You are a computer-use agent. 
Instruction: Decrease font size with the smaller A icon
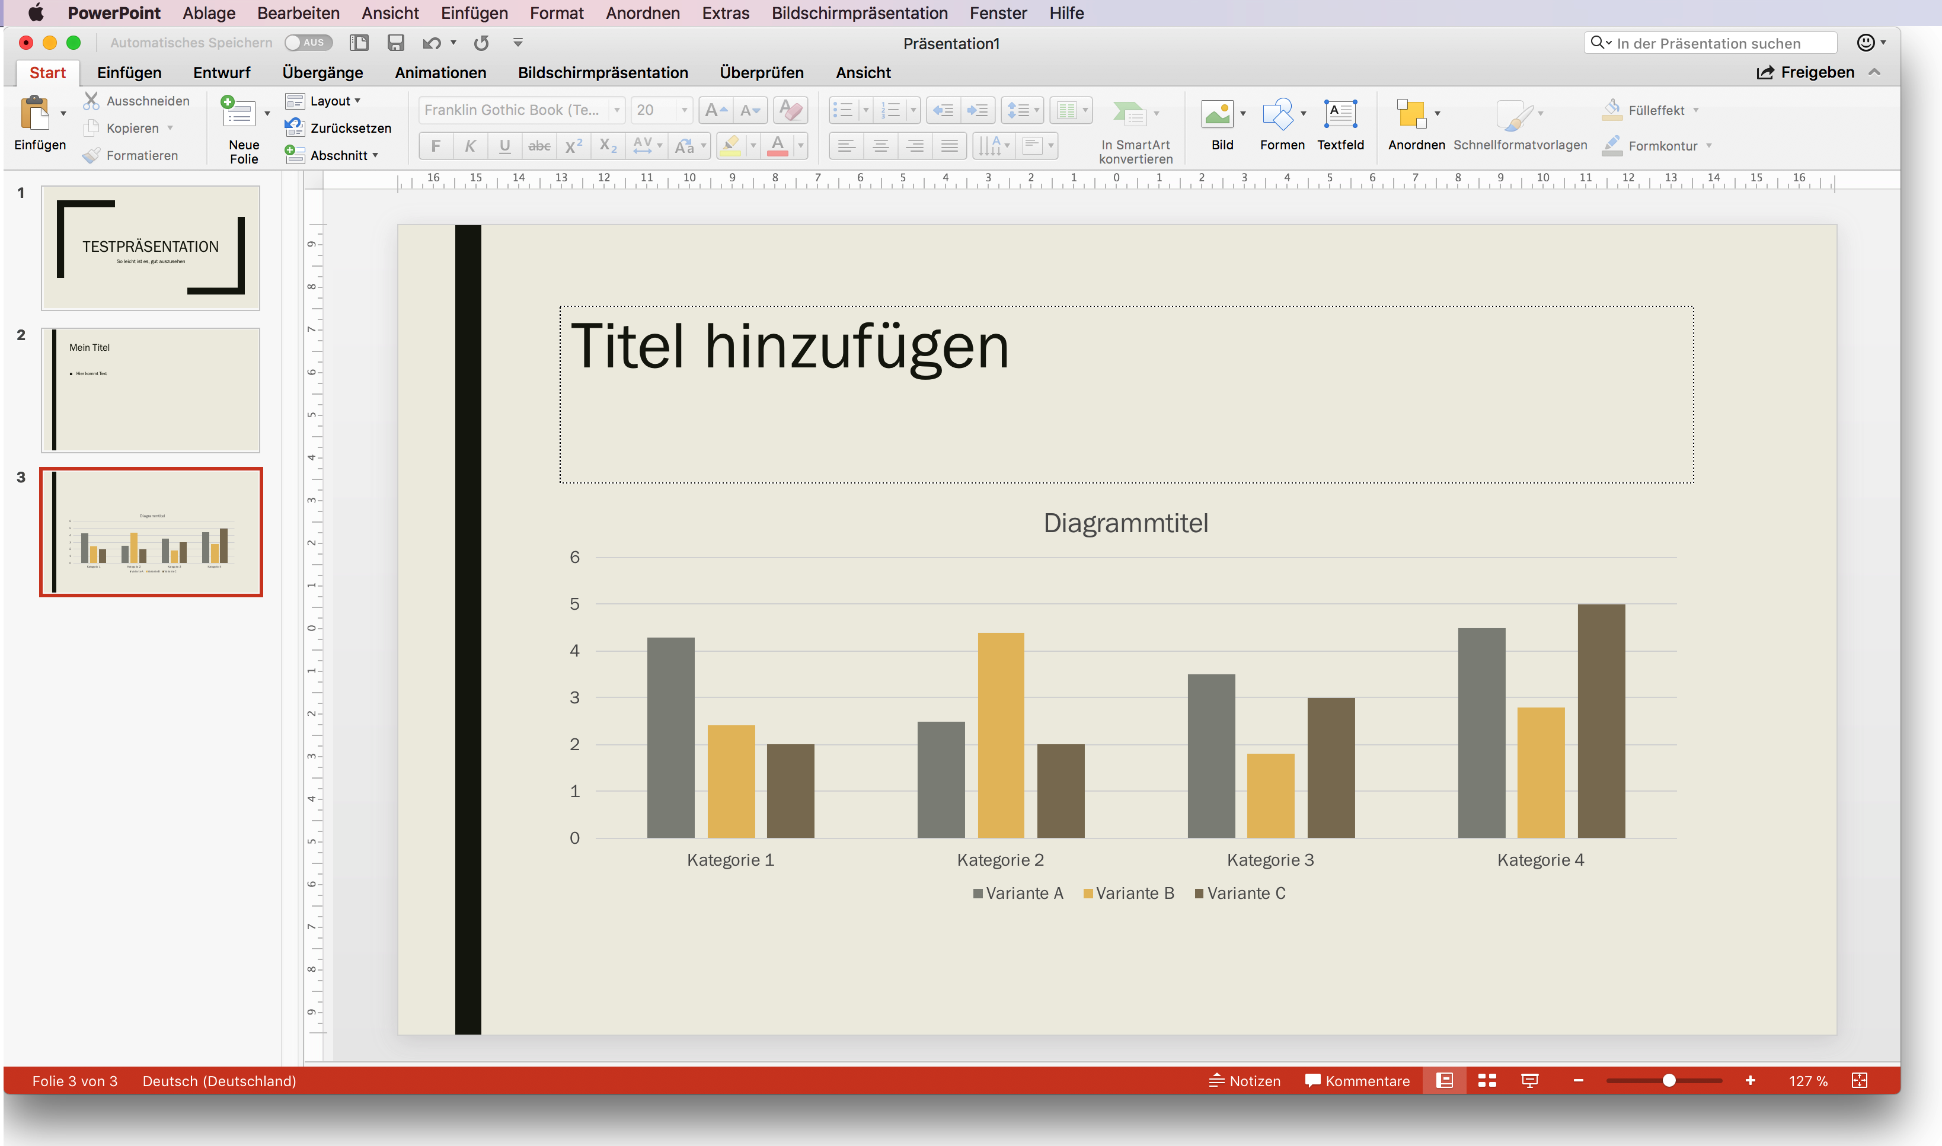coord(750,110)
